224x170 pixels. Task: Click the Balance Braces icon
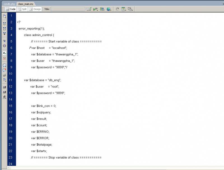4,46
